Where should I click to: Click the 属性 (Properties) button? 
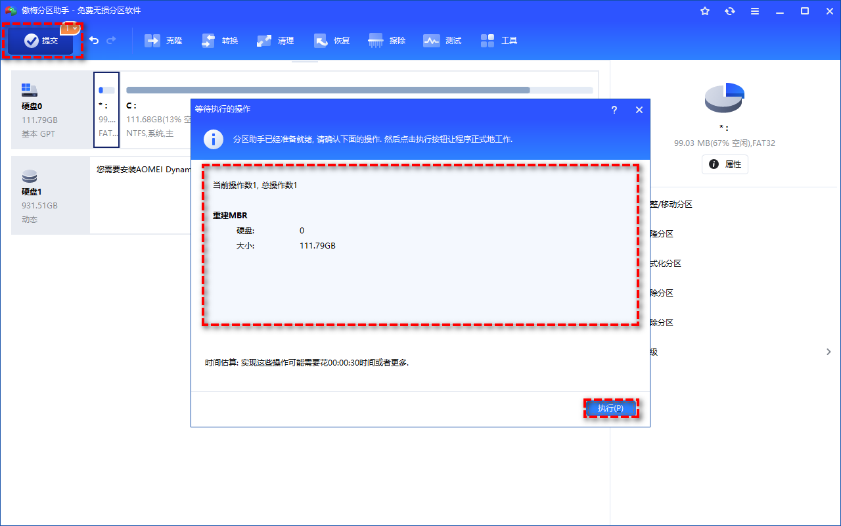(725, 164)
